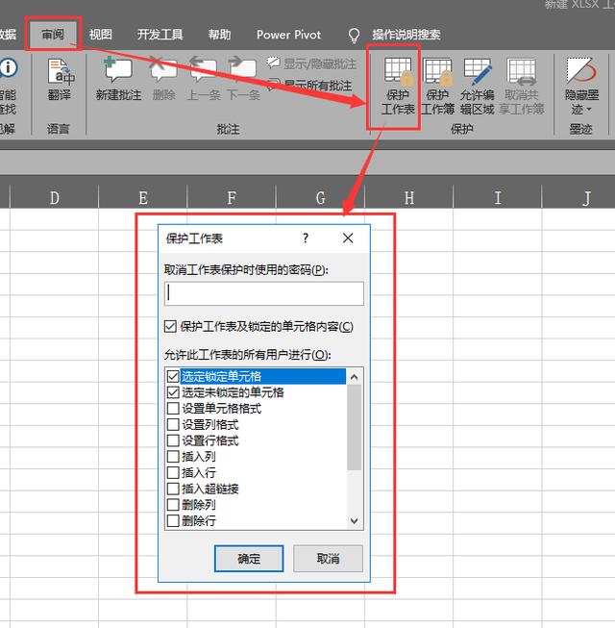Select column J header
This screenshot has height=628, width=615.
pyautogui.click(x=578, y=197)
